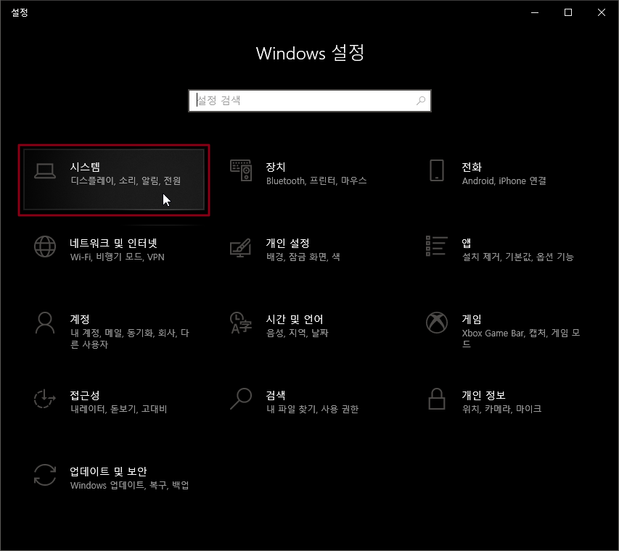Click the Xbox icon for 게임
Image resolution: width=619 pixels, height=551 pixels.
click(437, 323)
